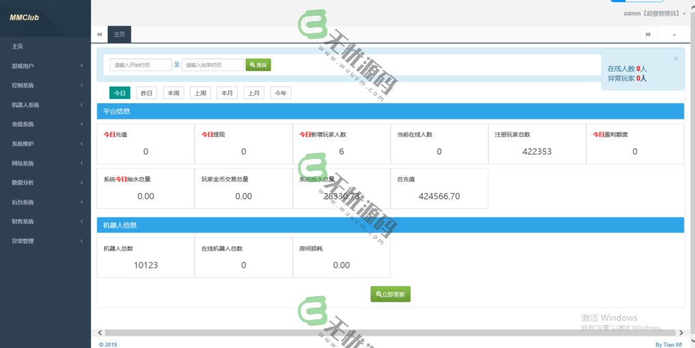Click the start time input field
This screenshot has width=695, height=348.
141,65
